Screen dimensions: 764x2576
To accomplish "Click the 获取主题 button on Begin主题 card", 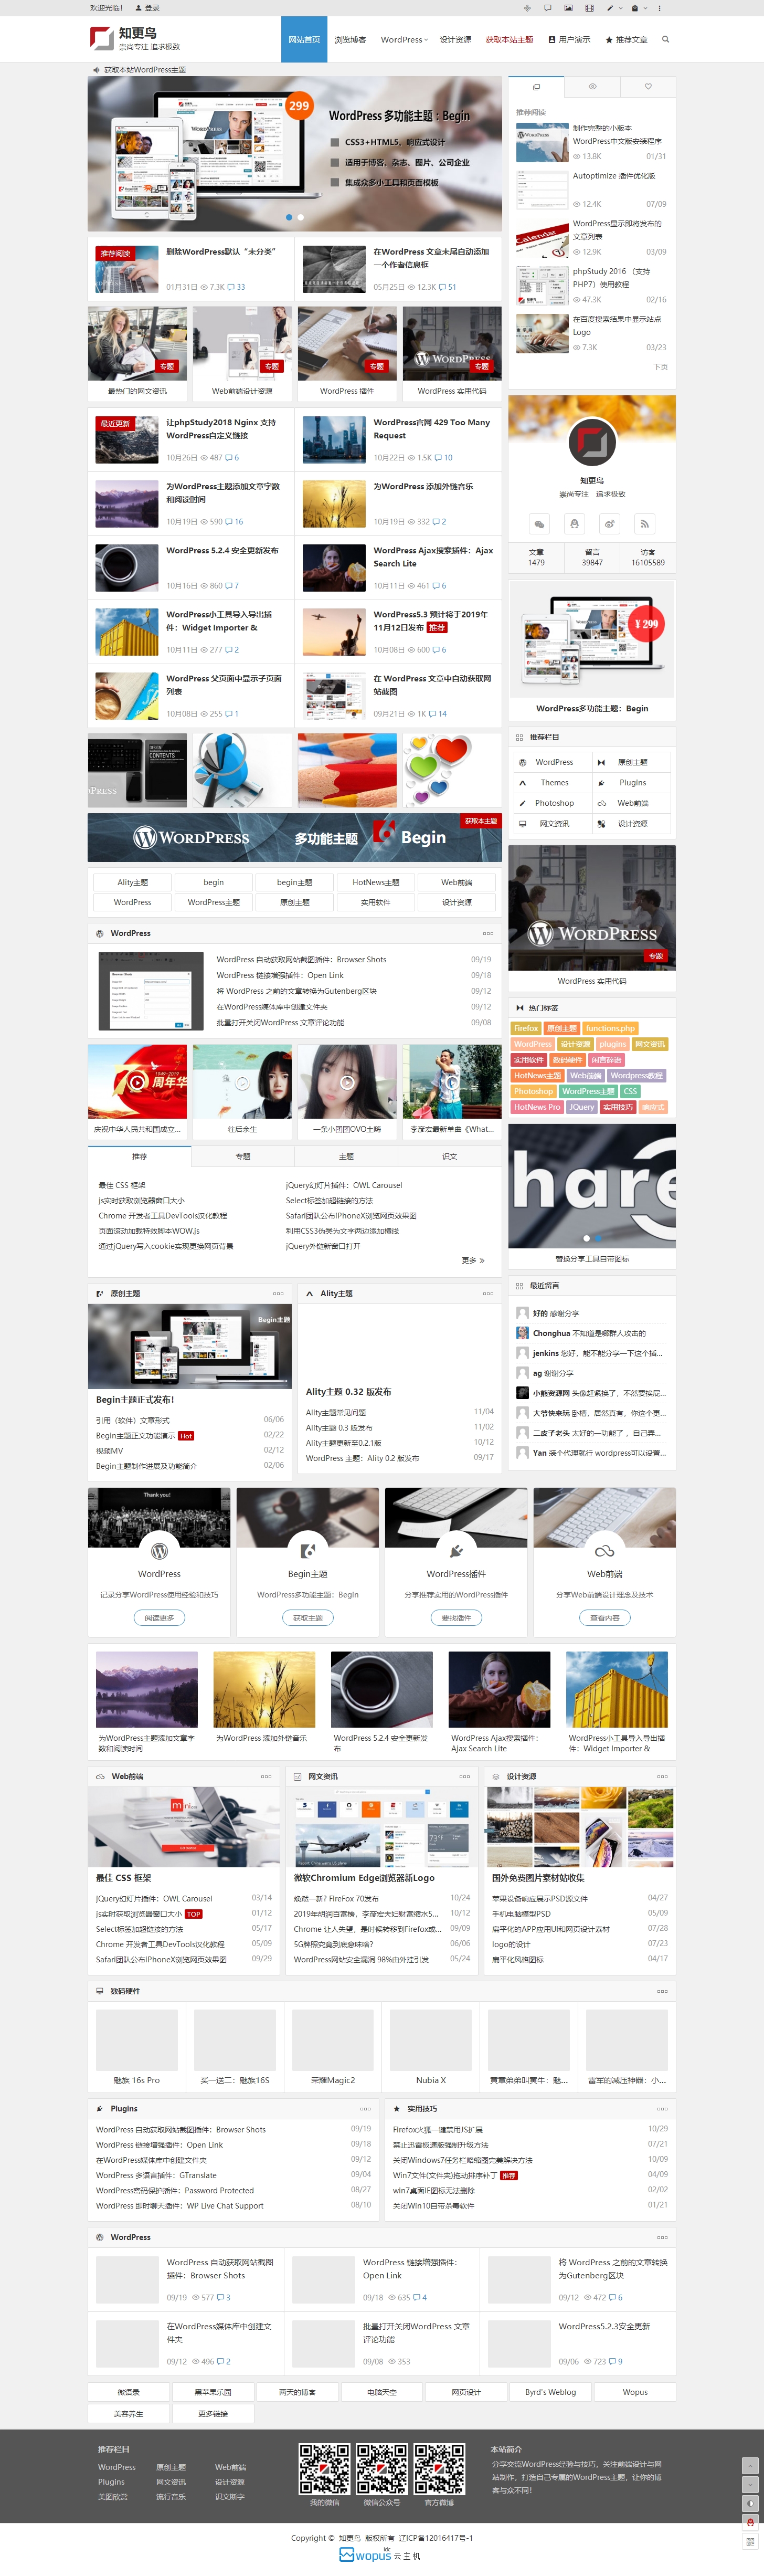I will tap(308, 1617).
